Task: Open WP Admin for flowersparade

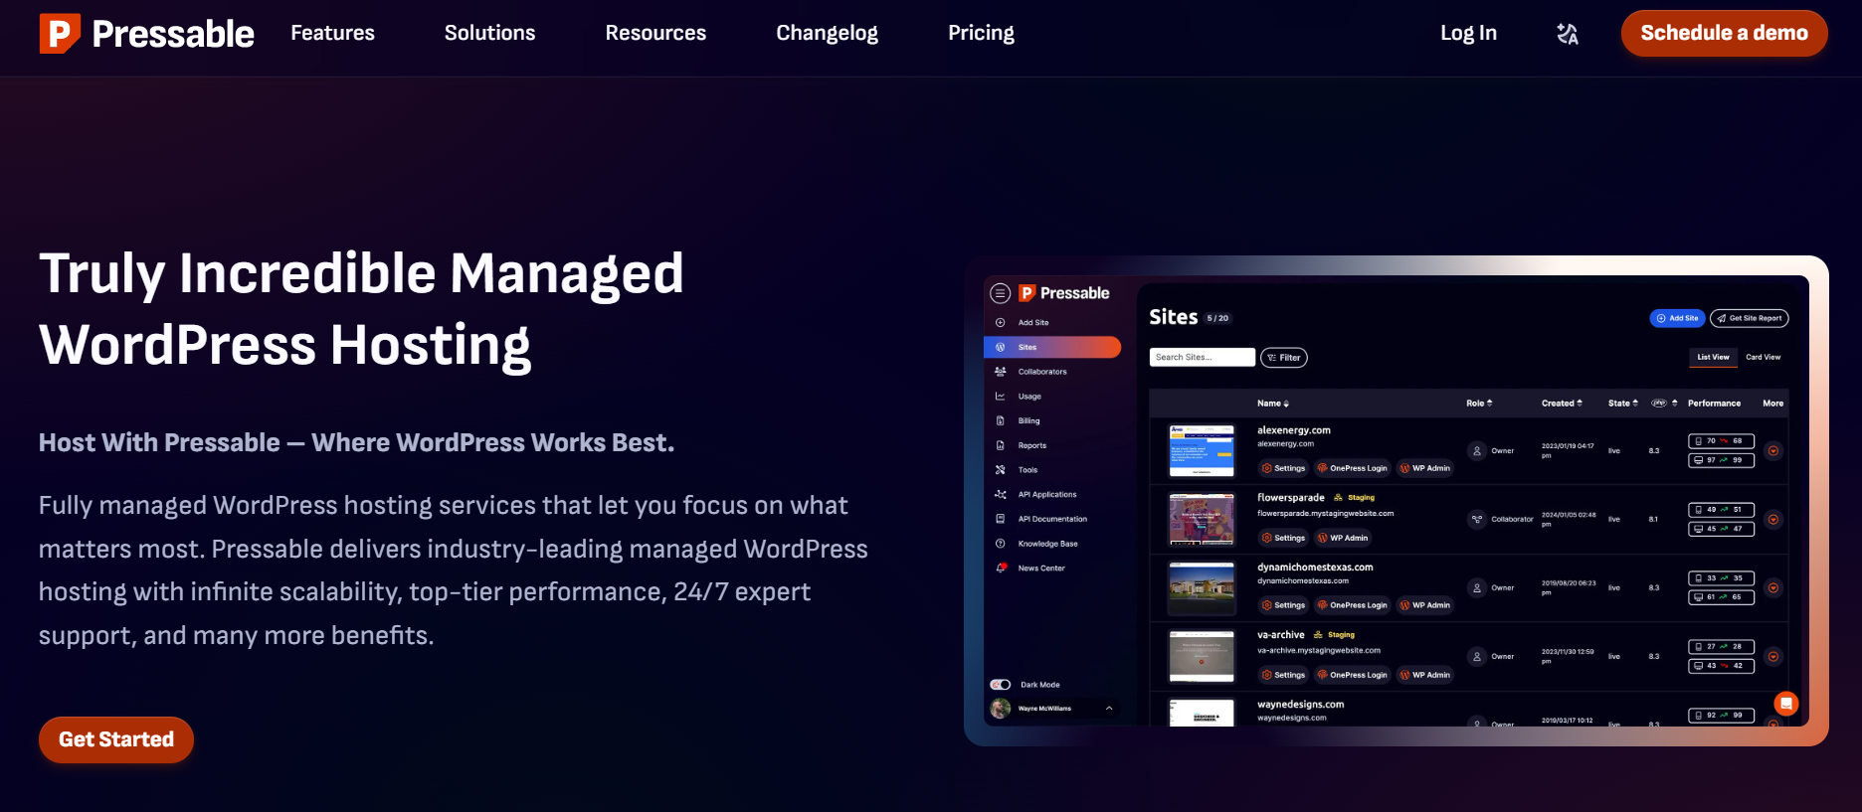Action: 1343,538
